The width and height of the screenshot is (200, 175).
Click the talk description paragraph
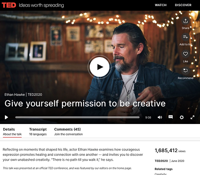73,155
